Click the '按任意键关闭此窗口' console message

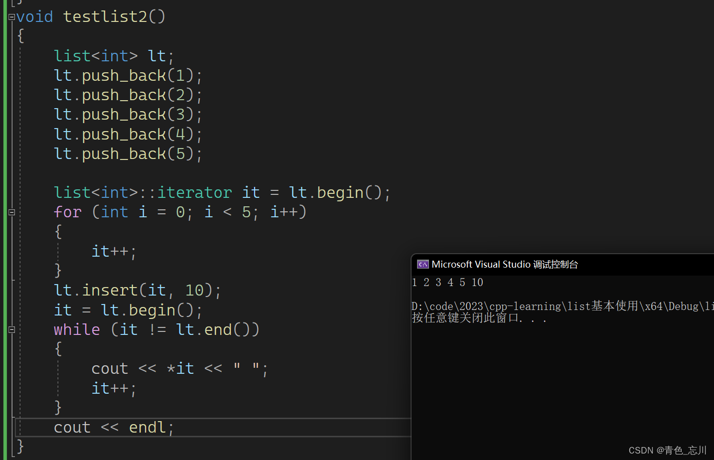479,318
